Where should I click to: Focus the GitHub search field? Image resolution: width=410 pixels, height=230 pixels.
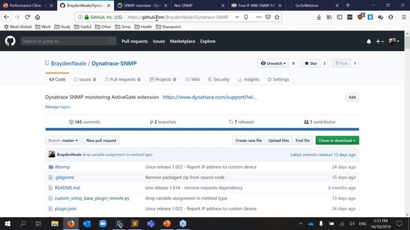[x=69, y=41]
